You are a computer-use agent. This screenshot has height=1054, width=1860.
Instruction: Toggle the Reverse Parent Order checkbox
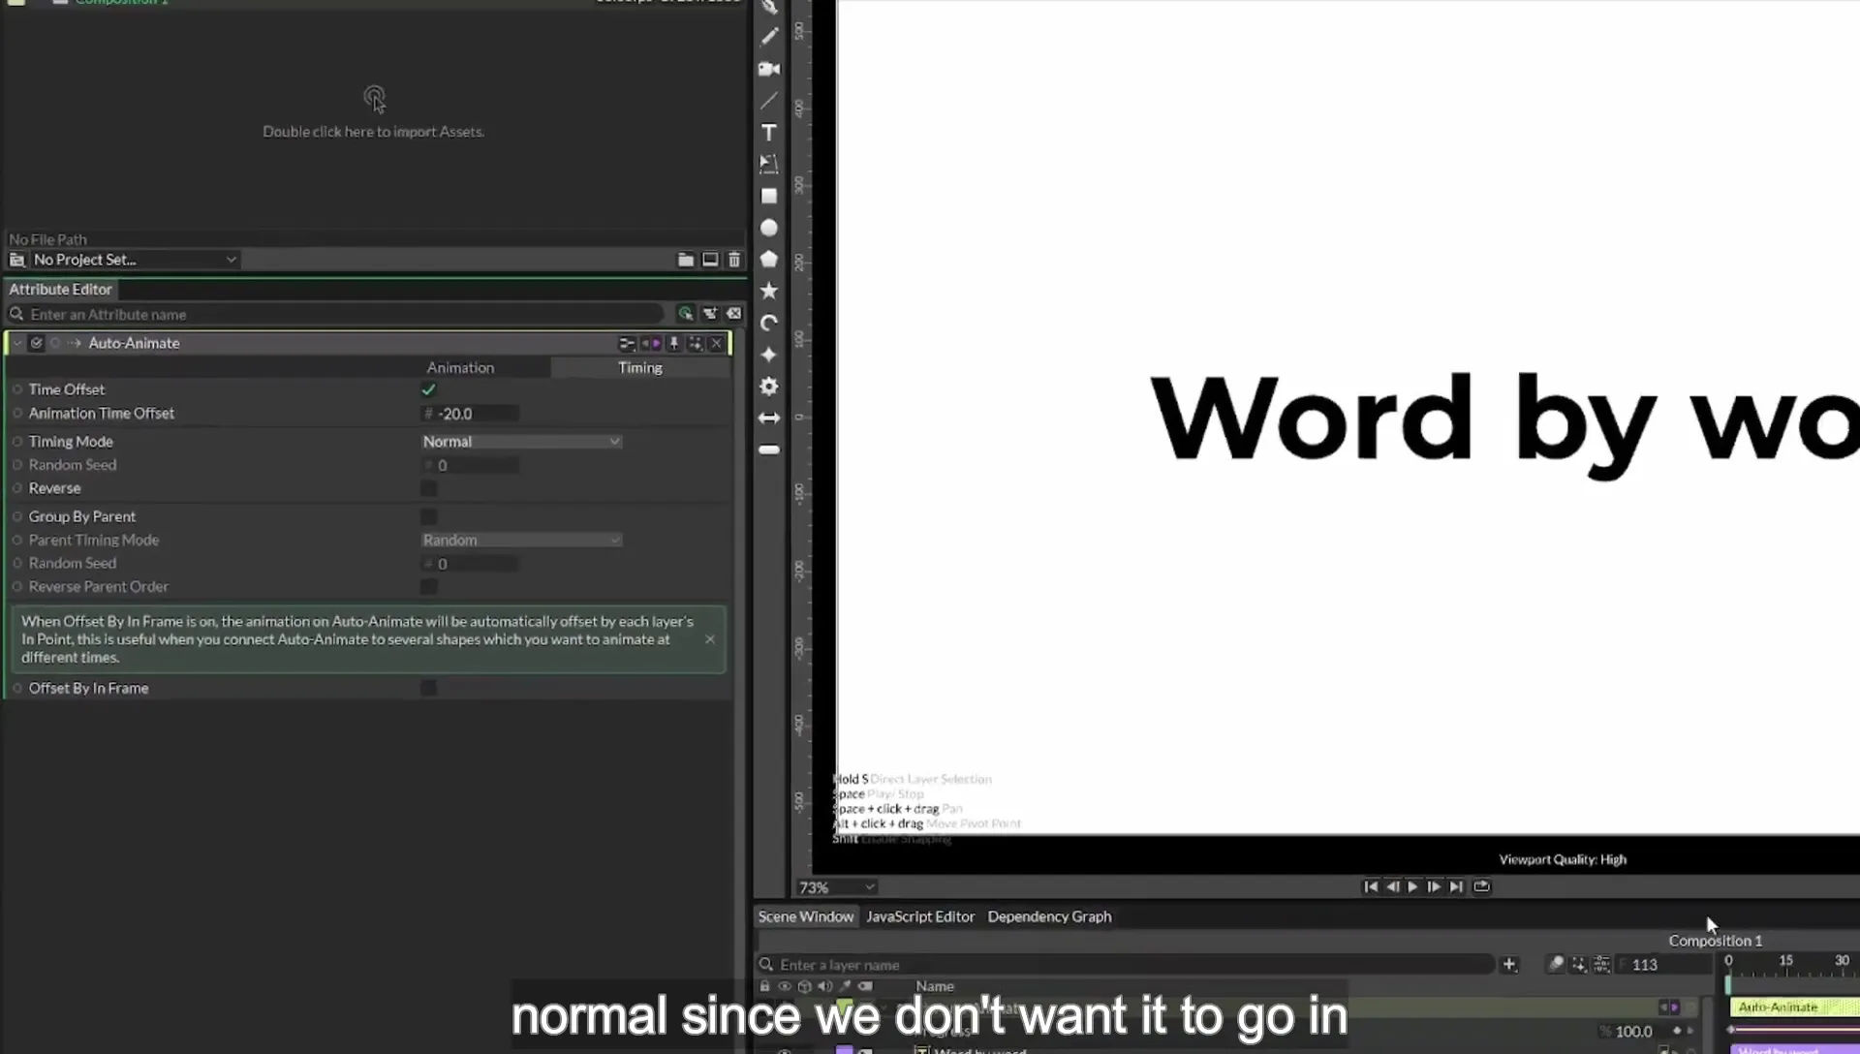point(428,587)
